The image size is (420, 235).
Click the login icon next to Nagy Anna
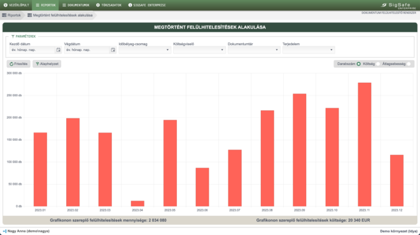point(4,231)
